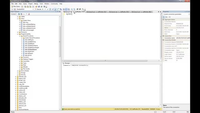The height and width of the screenshot is (113, 200).
Task: Collapse the Connection Details section
Action: pyautogui.click(x=163, y=40)
